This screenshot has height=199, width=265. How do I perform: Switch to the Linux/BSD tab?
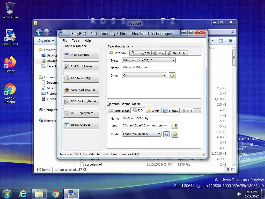coord(141,53)
